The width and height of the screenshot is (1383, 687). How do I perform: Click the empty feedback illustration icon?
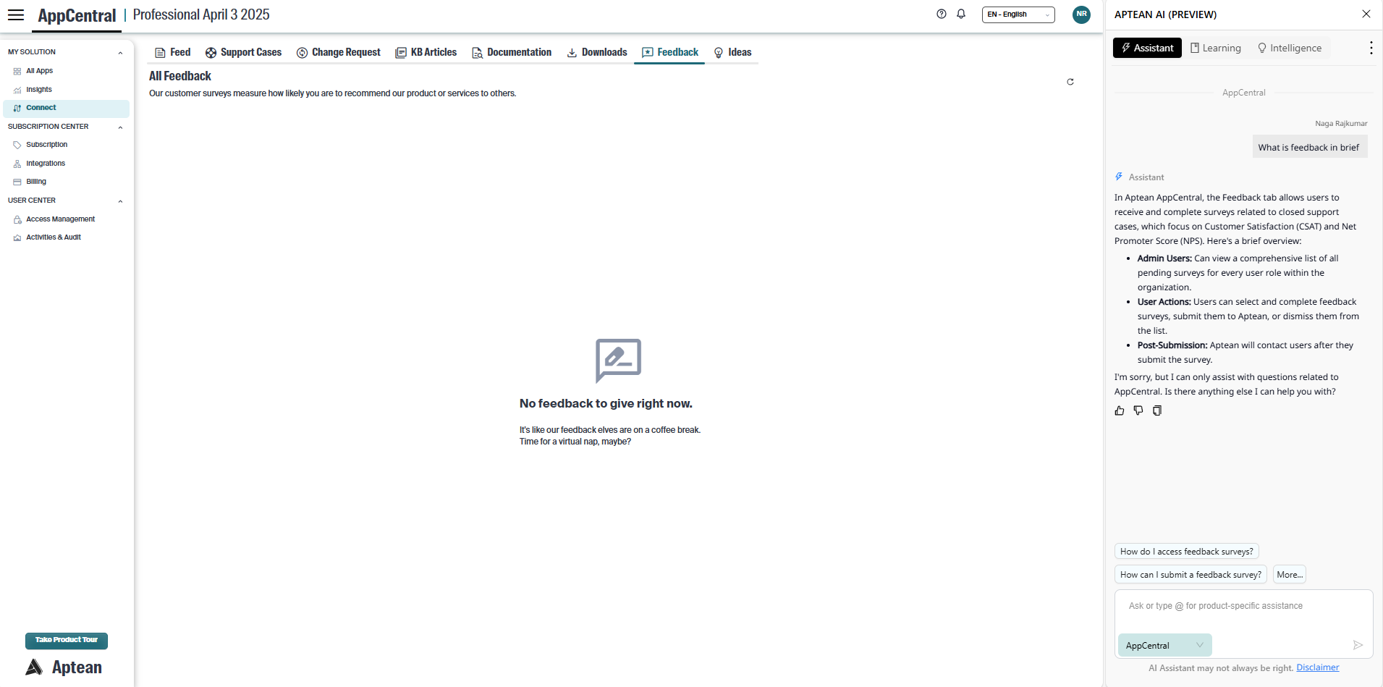618,361
